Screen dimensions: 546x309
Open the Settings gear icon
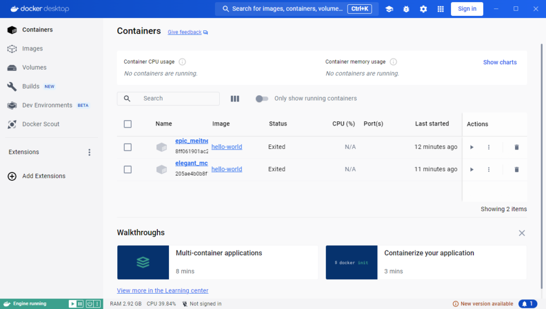point(423,9)
